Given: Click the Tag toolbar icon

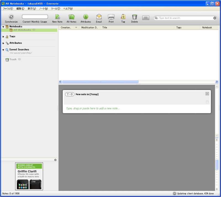Looking at the screenshot, I should pos(123,17).
